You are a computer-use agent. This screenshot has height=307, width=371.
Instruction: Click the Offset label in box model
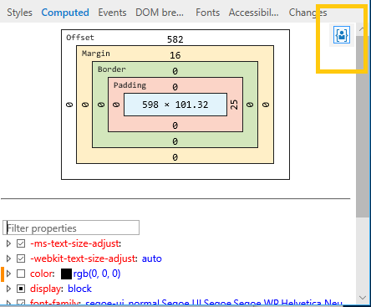(x=80, y=38)
